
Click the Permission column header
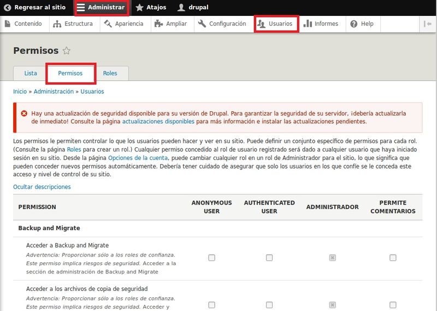(x=37, y=207)
